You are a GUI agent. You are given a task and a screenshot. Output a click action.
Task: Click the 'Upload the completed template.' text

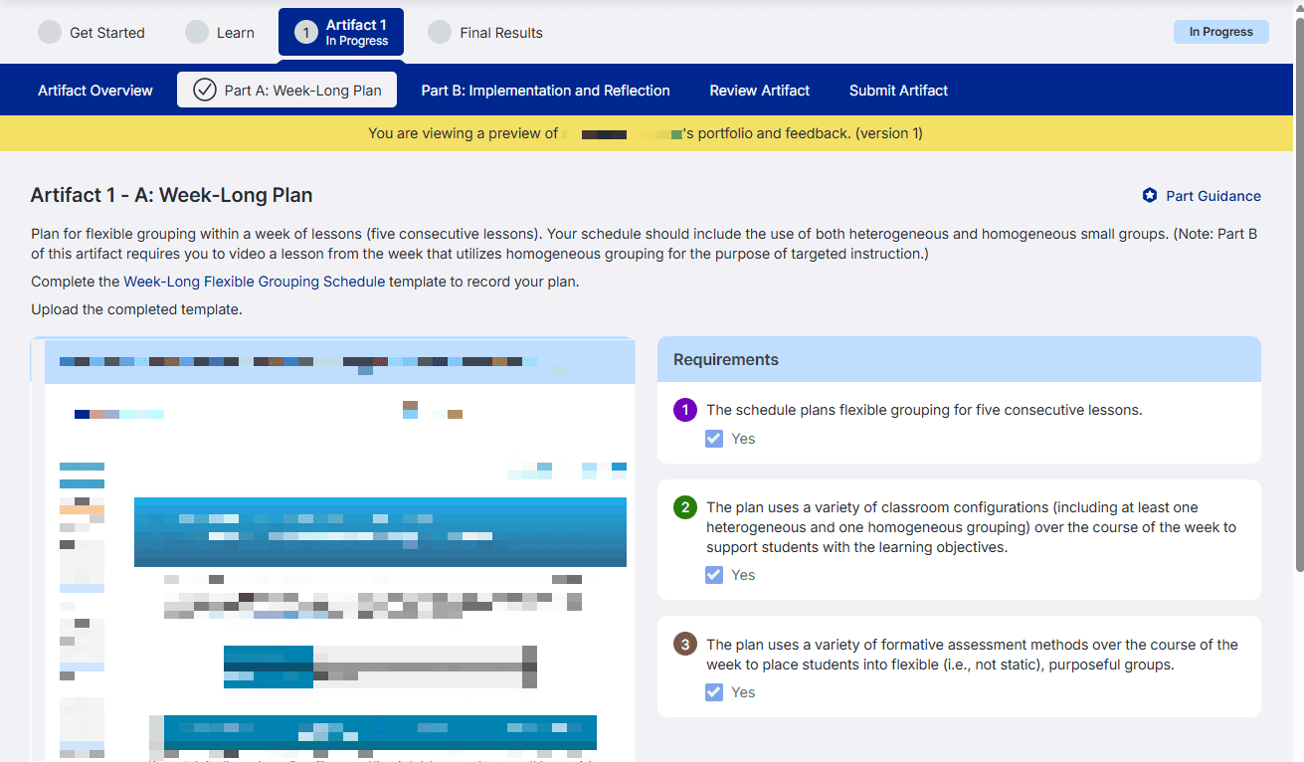click(136, 309)
